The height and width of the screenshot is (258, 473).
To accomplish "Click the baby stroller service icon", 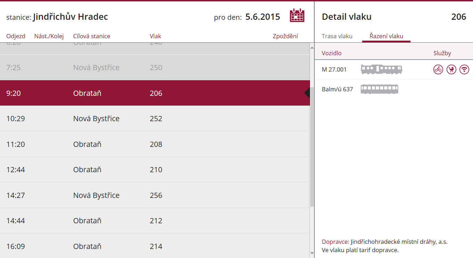I will tap(451, 69).
